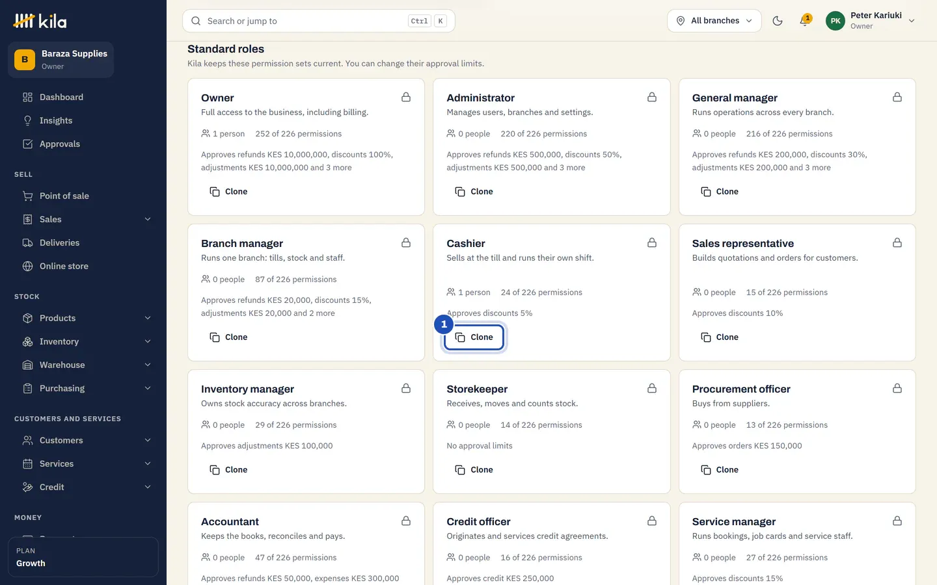Clone the Procurement officer role

720,470
